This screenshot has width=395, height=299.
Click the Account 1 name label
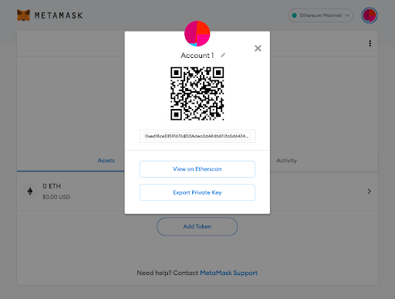(197, 56)
